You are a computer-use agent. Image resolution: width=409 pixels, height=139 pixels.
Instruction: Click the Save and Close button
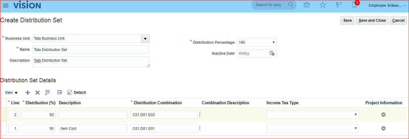point(372,20)
